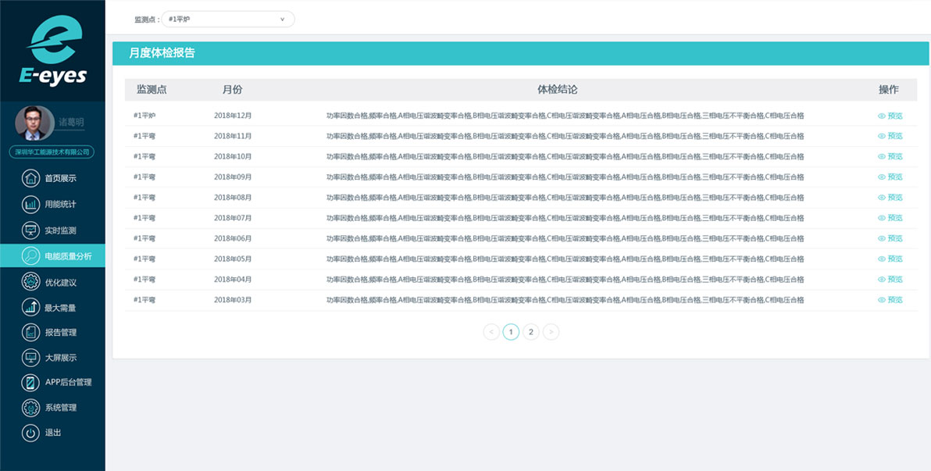Viewport: 931px width, 471px height.
Task: Click the user avatar photo in sidebar
Action: (x=34, y=123)
